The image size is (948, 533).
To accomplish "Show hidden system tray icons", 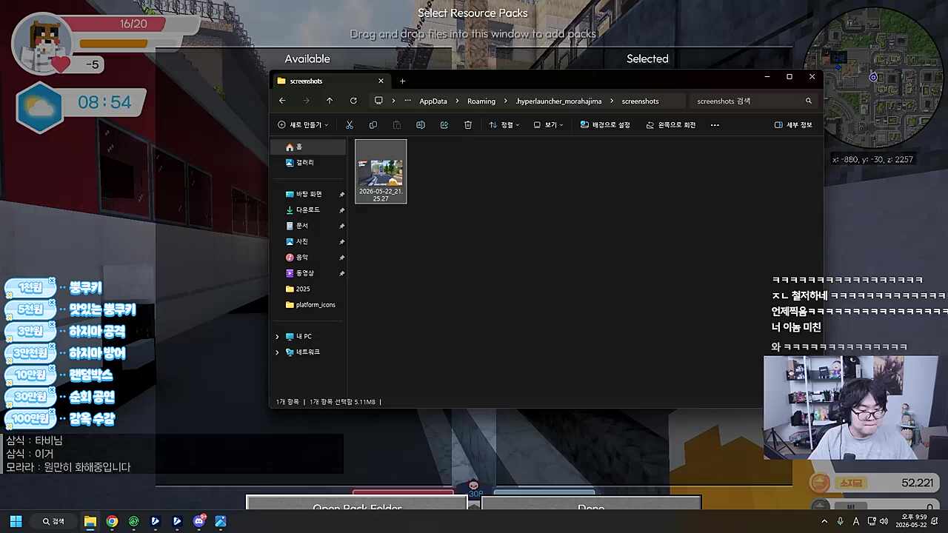I will (824, 521).
